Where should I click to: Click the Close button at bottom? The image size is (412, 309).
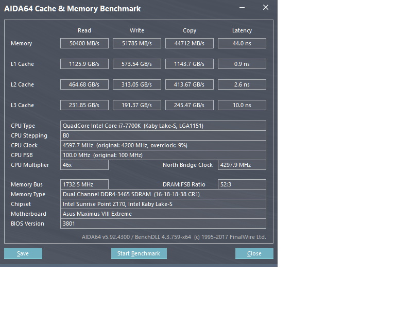254,253
